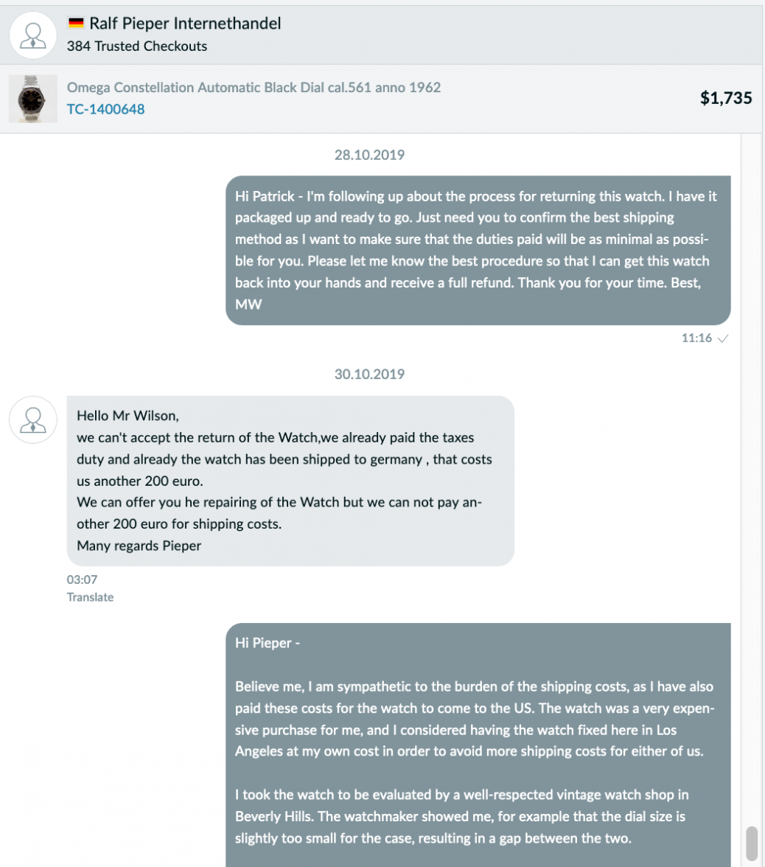Click the 11:16 message timestamp

(696, 338)
